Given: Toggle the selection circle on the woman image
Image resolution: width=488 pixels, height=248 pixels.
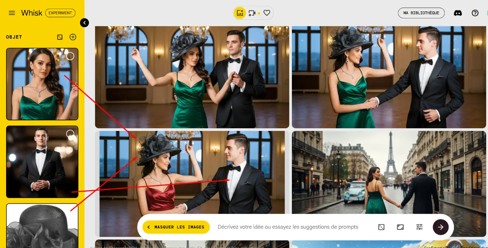Looking at the screenshot, I should point(70,56).
